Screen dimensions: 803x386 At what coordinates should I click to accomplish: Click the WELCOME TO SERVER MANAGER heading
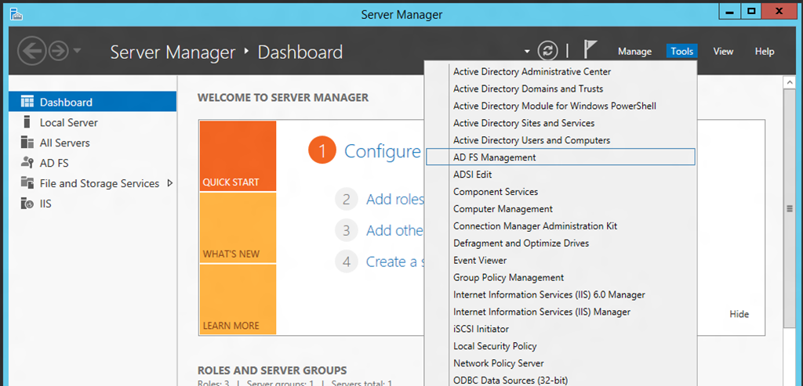(x=282, y=97)
